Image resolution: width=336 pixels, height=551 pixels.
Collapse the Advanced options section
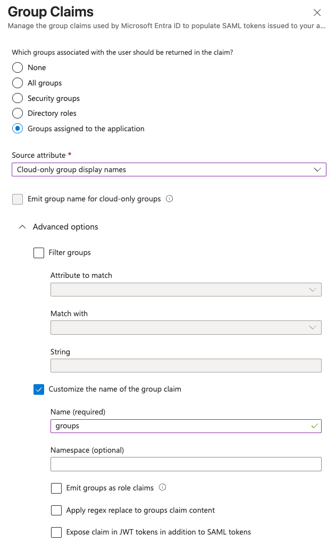click(x=22, y=226)
